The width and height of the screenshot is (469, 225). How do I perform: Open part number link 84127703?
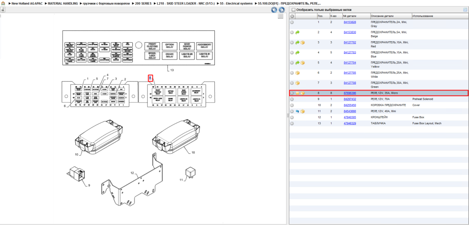tap(350, 52)
